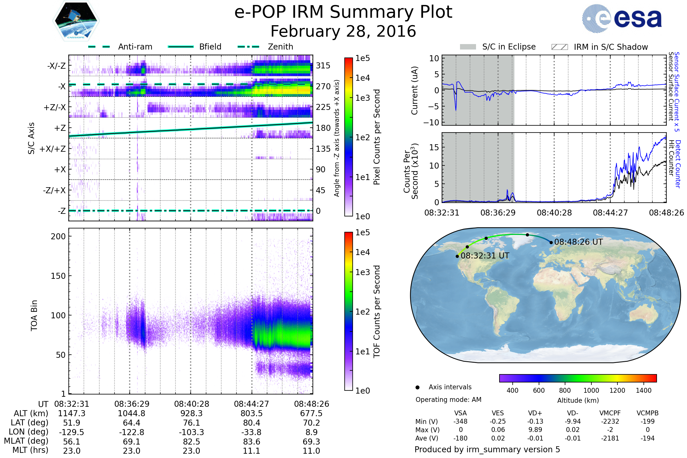Click the e-POP IRM Summary Plot title

343,12
